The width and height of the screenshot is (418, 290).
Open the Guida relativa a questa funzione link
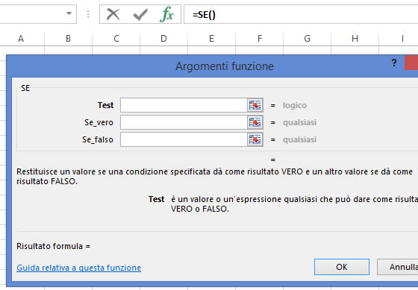tap(78, 268)
